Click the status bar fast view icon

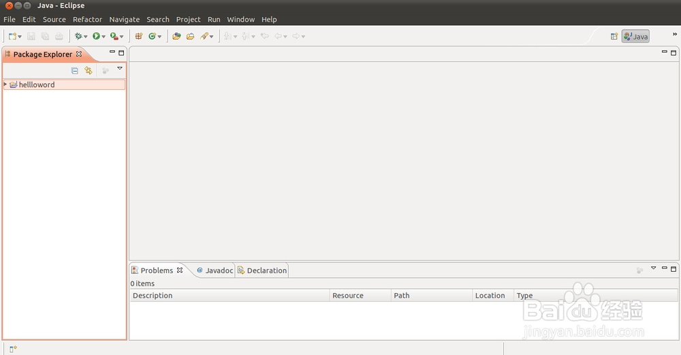[13, 349]
